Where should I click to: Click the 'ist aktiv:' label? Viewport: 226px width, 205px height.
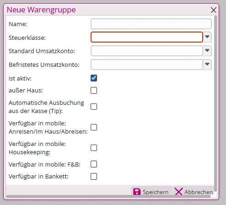pos(20,78)
